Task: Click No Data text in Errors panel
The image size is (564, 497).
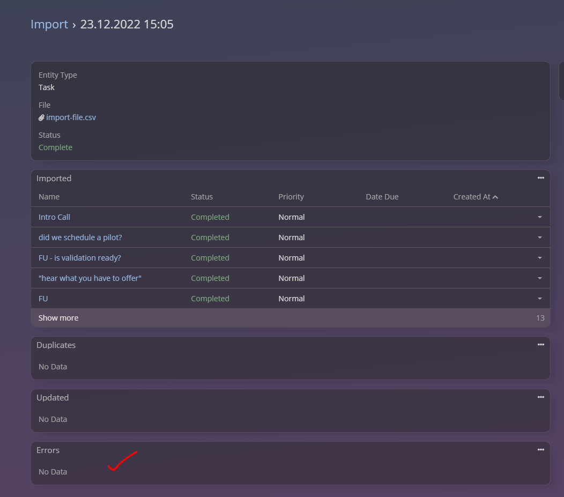Action: point(53,472)
